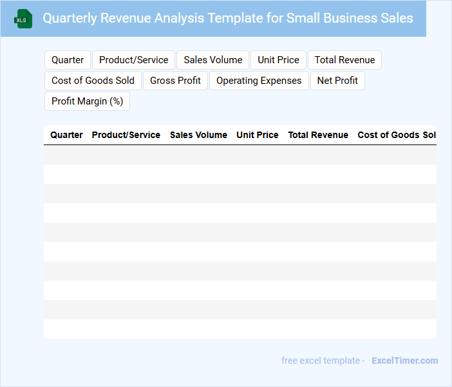452x387 pixels.
Task: Click the first empty row of the table
Action: [x=240, y=155]
